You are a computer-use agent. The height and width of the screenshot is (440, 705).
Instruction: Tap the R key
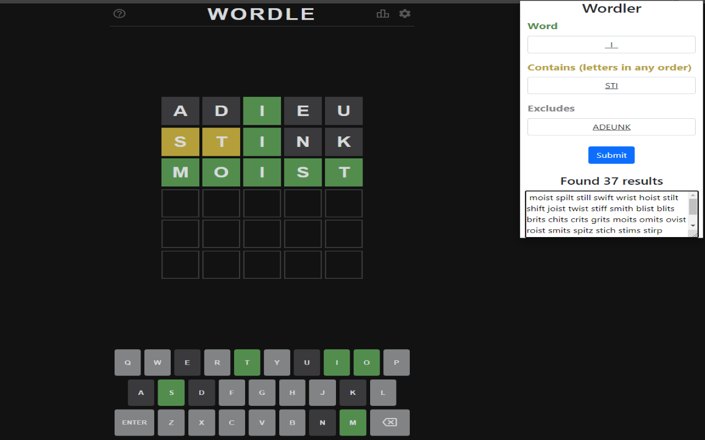(217, 362)
